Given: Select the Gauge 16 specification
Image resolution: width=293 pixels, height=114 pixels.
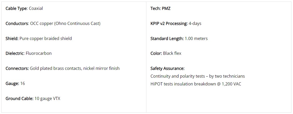Looking at the screenshot, I should (15, 84).
